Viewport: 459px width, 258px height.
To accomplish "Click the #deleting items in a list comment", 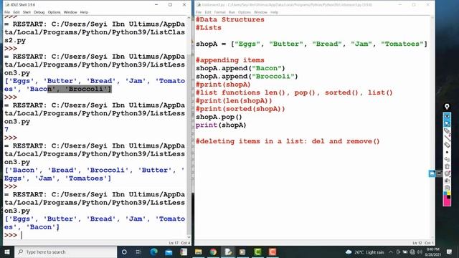I will [x=288, y=141].
